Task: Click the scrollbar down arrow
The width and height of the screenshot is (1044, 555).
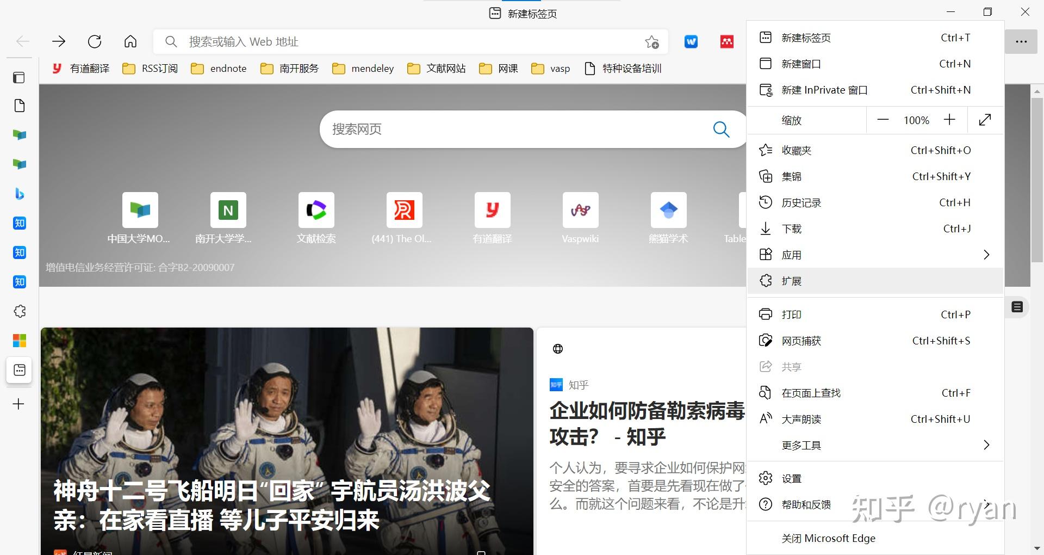Action: pyautogui.click(x=1037, y=548)
